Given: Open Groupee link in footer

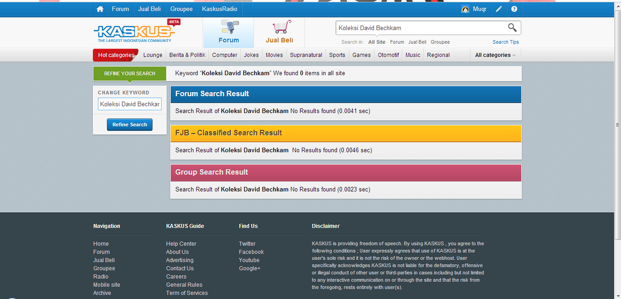Looking at the screenshot, I should [104, 268].
